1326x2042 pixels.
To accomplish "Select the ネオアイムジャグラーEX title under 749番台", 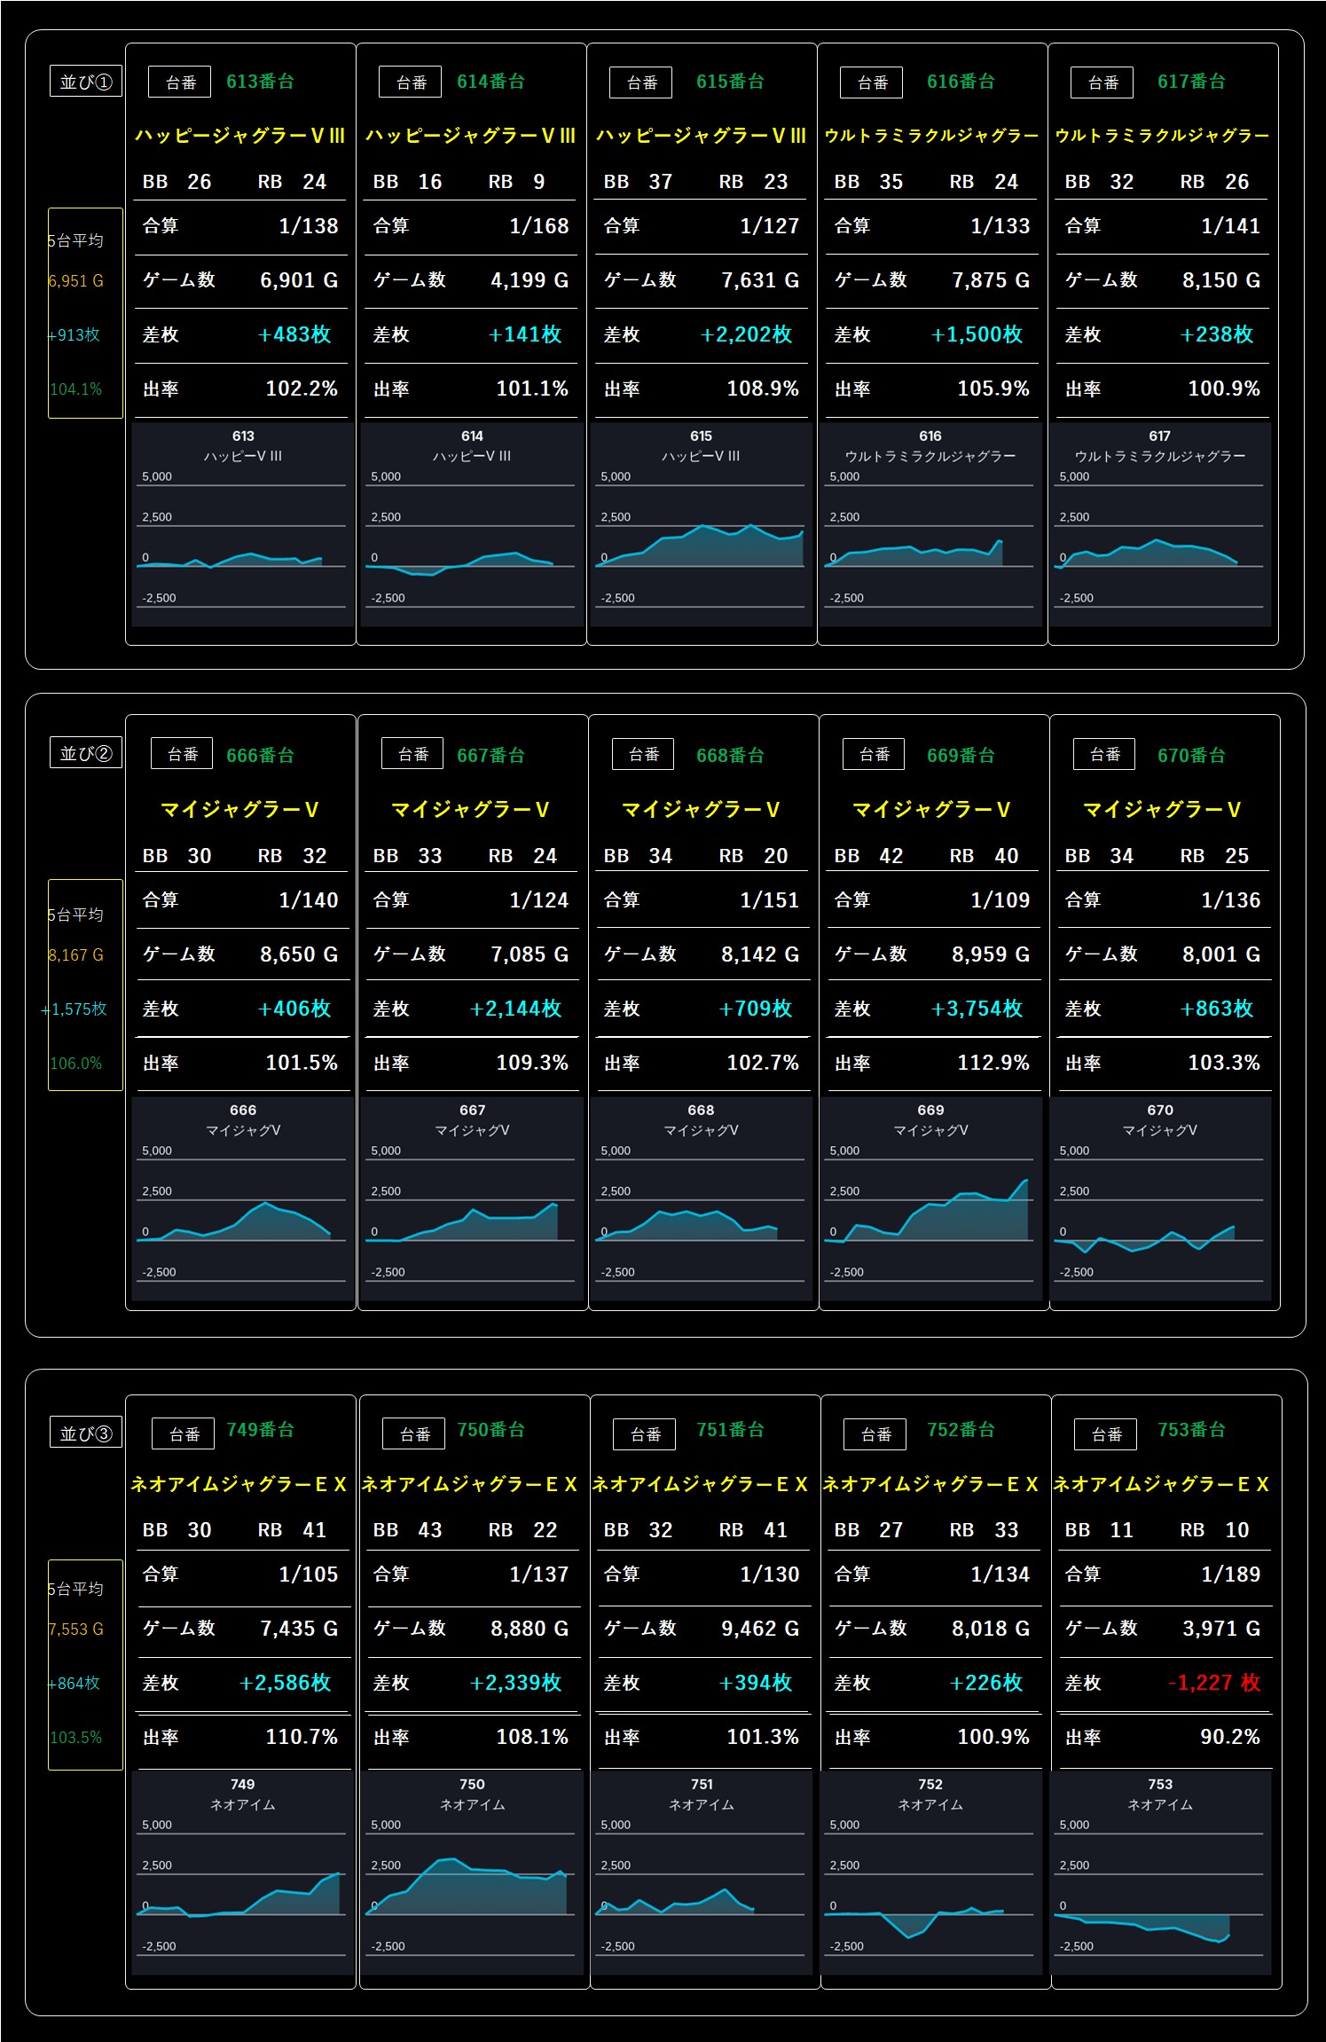I will coord(239,1484).
